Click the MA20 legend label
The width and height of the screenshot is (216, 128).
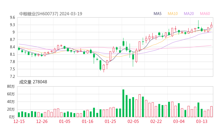pyautogui.click(x=189, y=14)
